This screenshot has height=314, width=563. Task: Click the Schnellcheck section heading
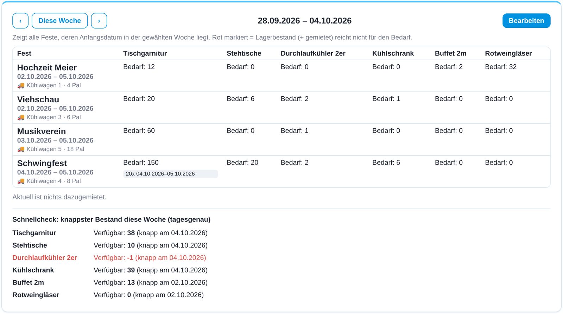111,219
